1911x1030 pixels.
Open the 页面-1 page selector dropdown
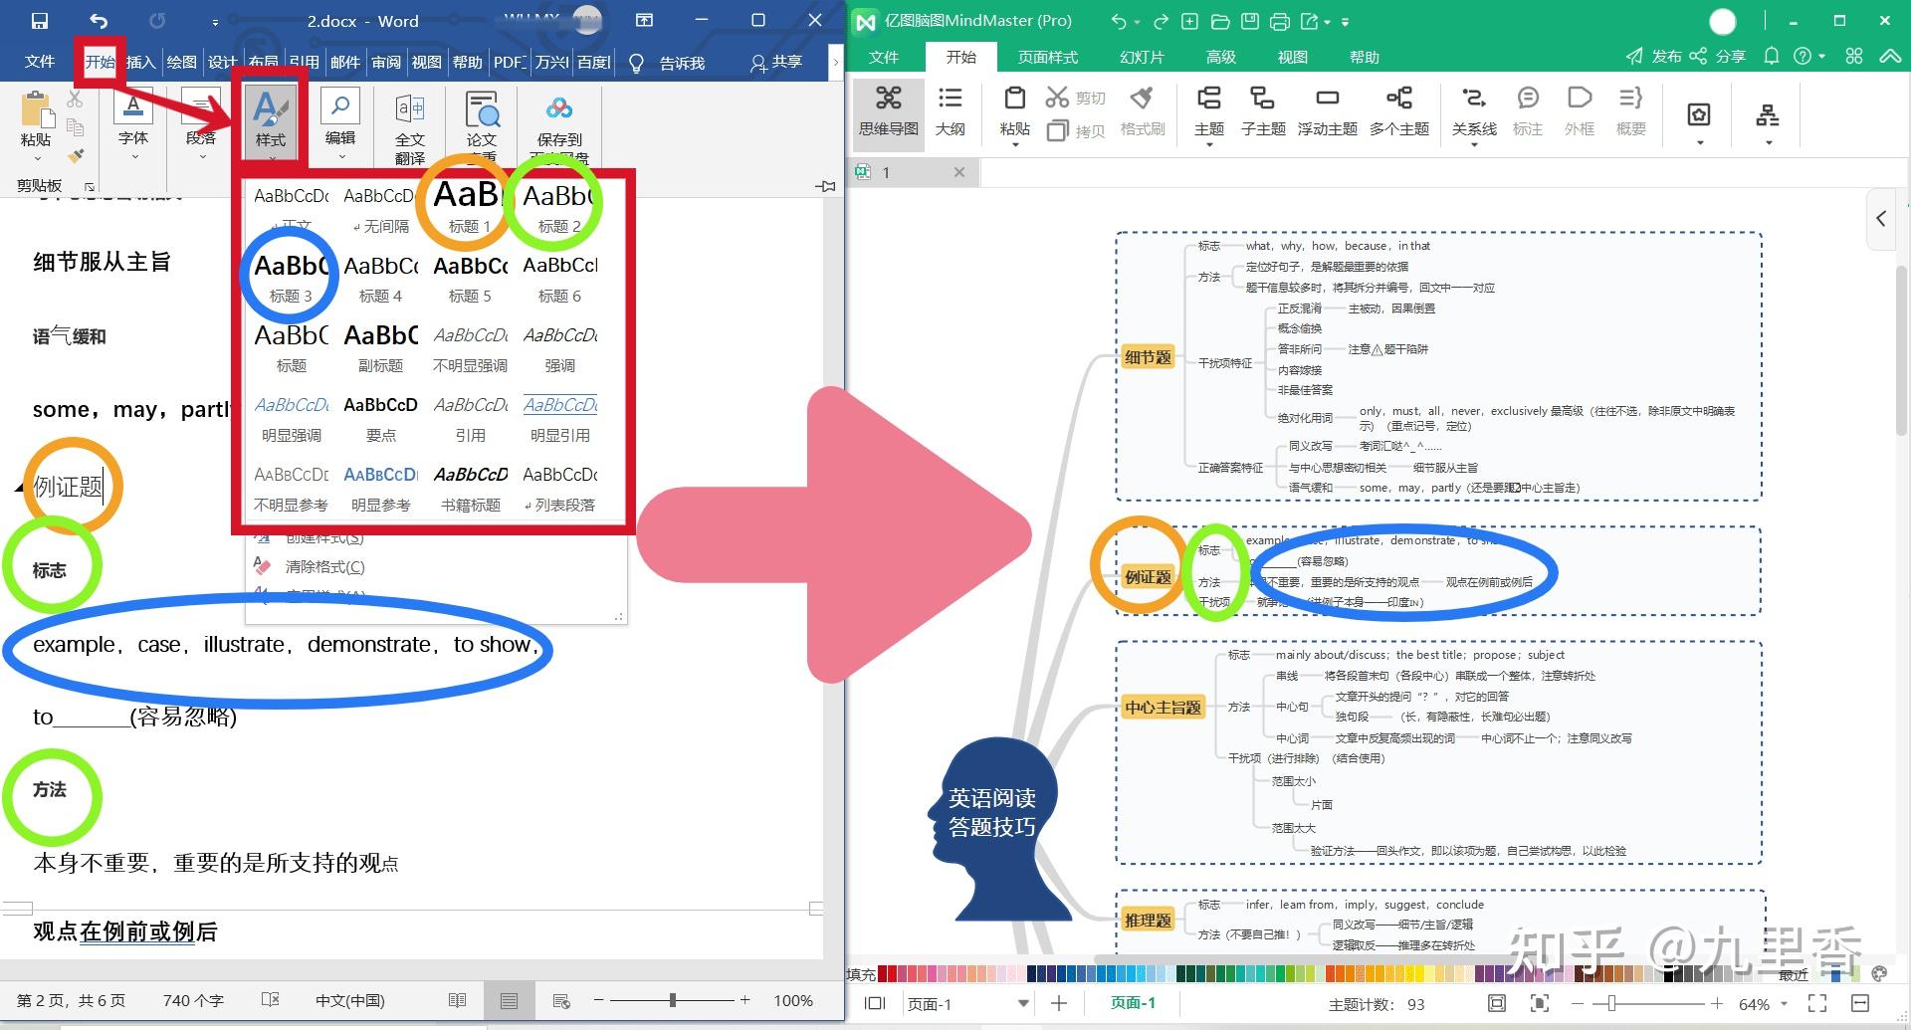coord(1023,1003)
